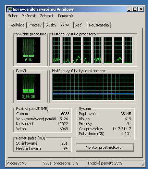
Task: Maximize the Task Manager window
Action: point(135,9)
